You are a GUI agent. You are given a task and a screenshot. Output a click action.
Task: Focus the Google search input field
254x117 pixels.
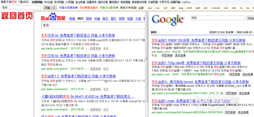[x=218, y=18]
